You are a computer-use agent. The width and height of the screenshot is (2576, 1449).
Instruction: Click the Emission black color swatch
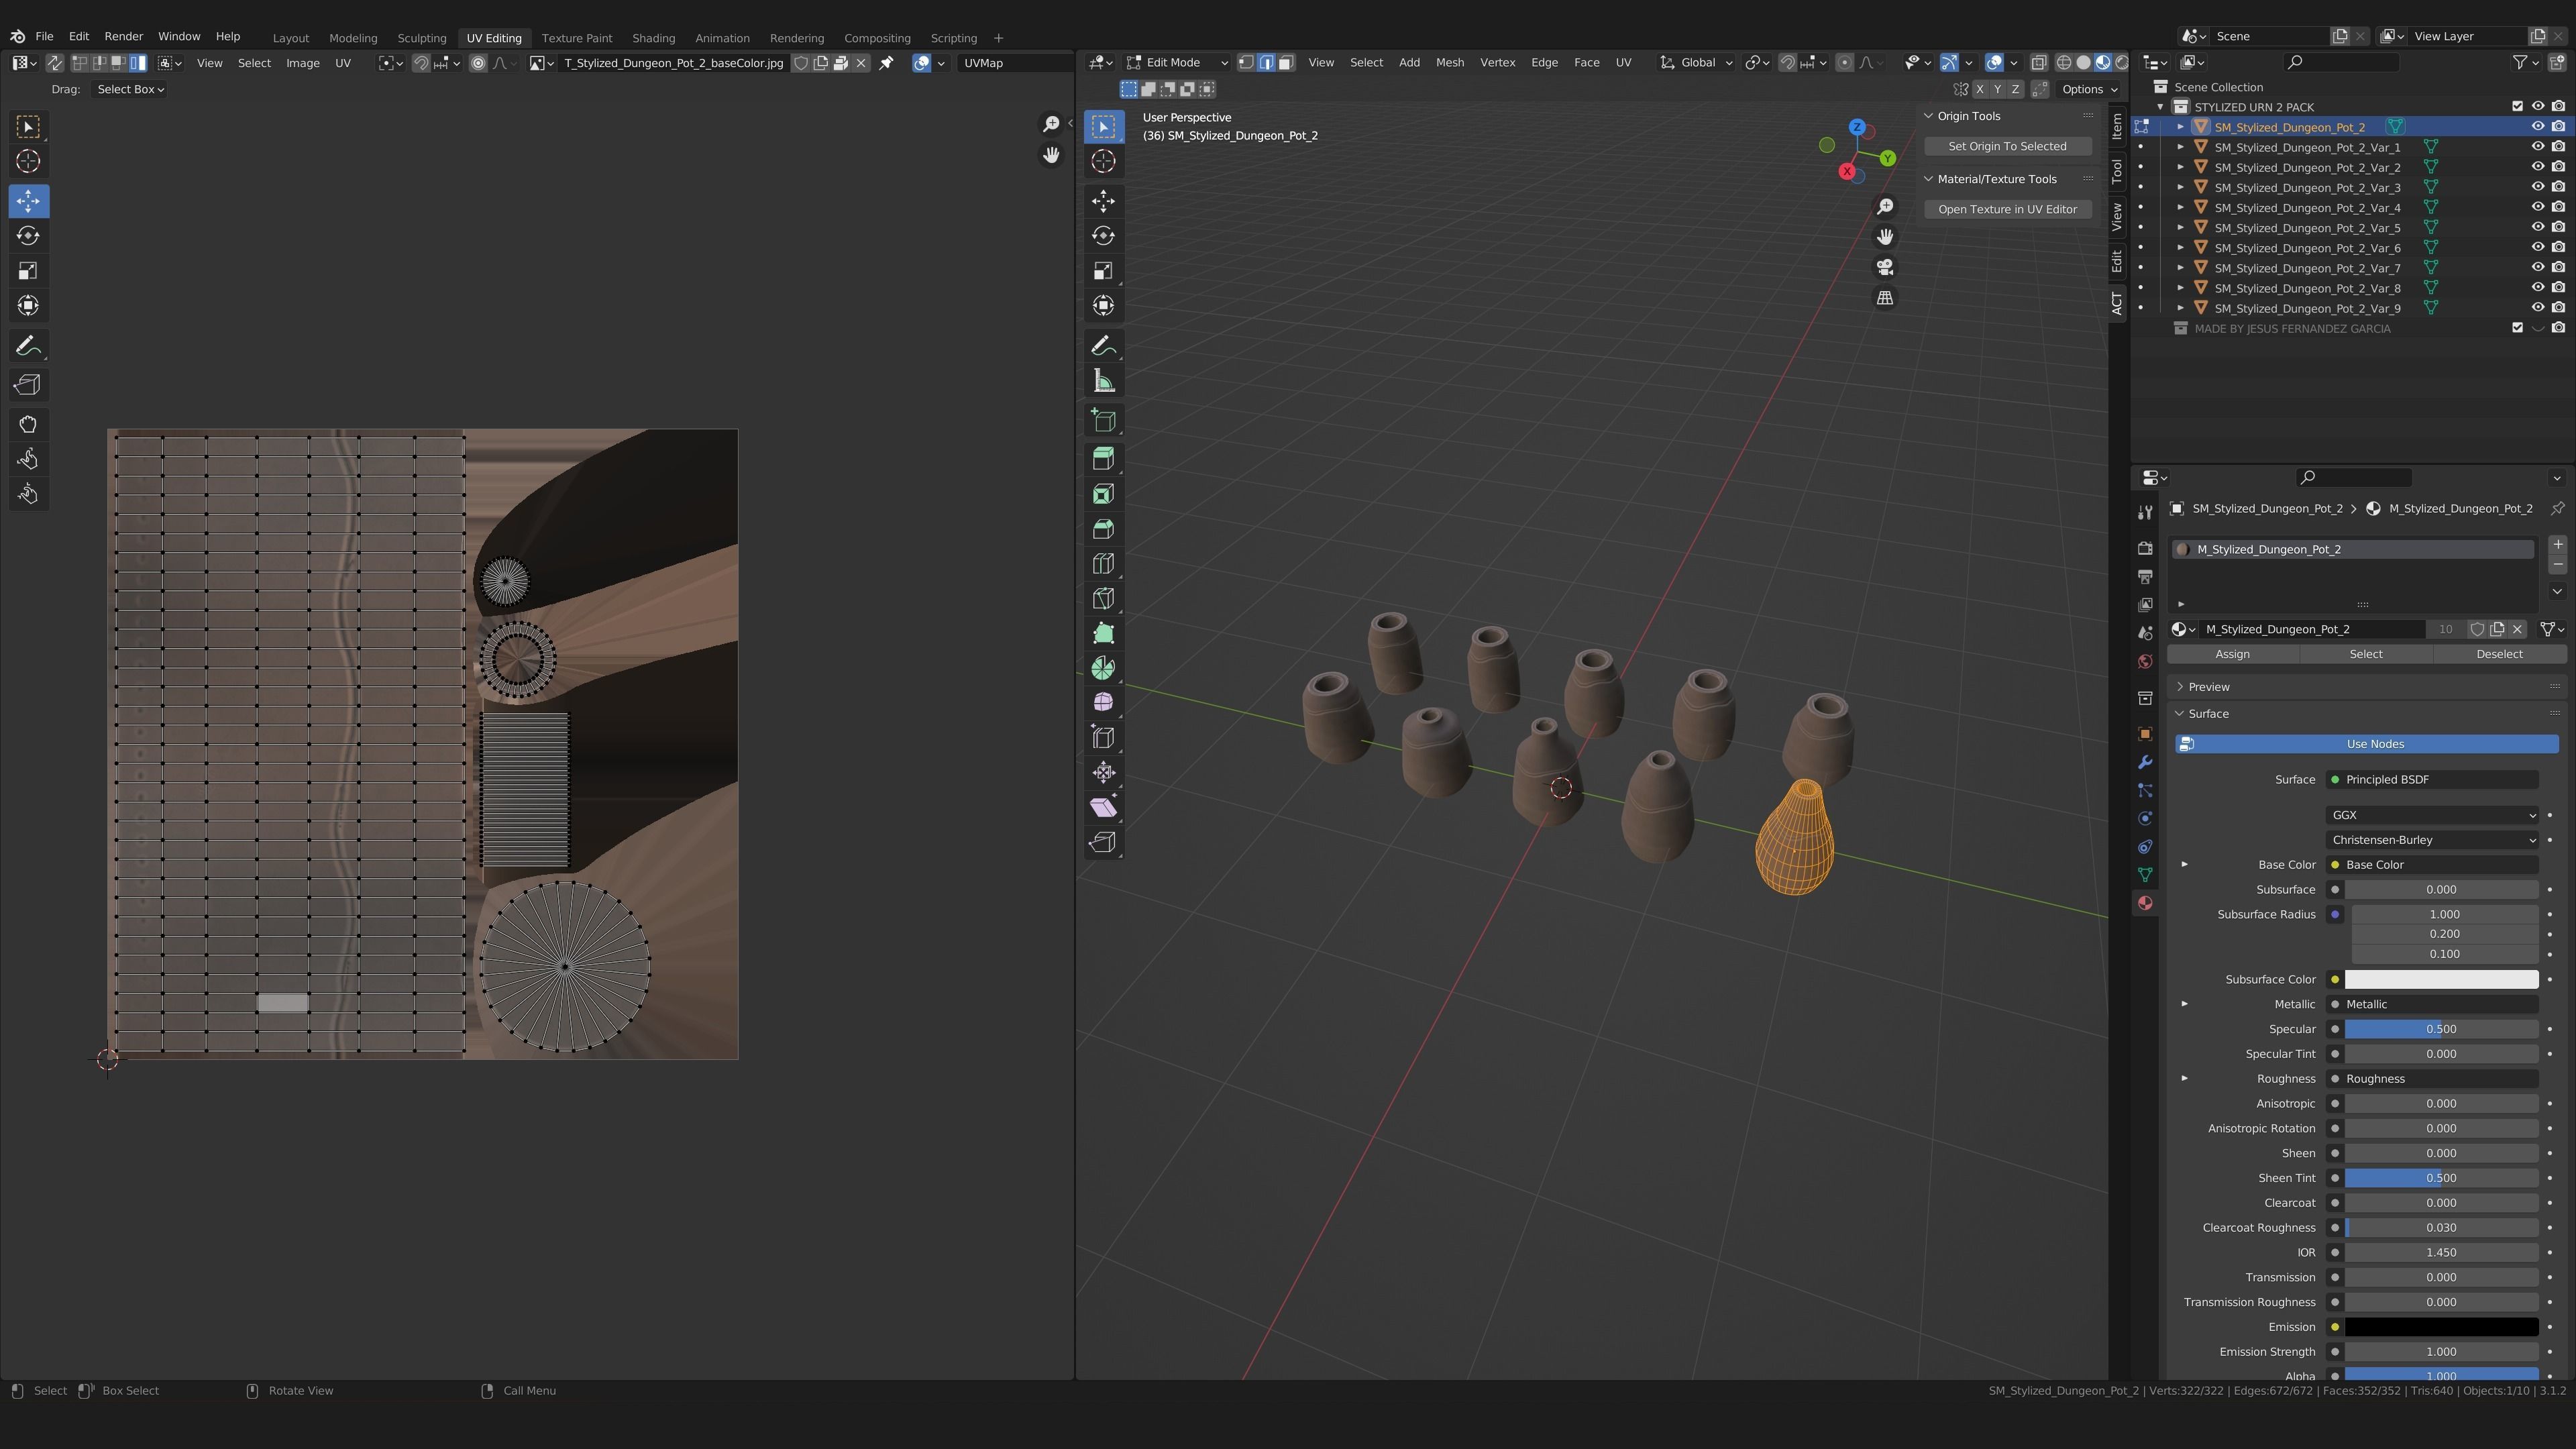pyautogui.click(x=2441, y=1327)
